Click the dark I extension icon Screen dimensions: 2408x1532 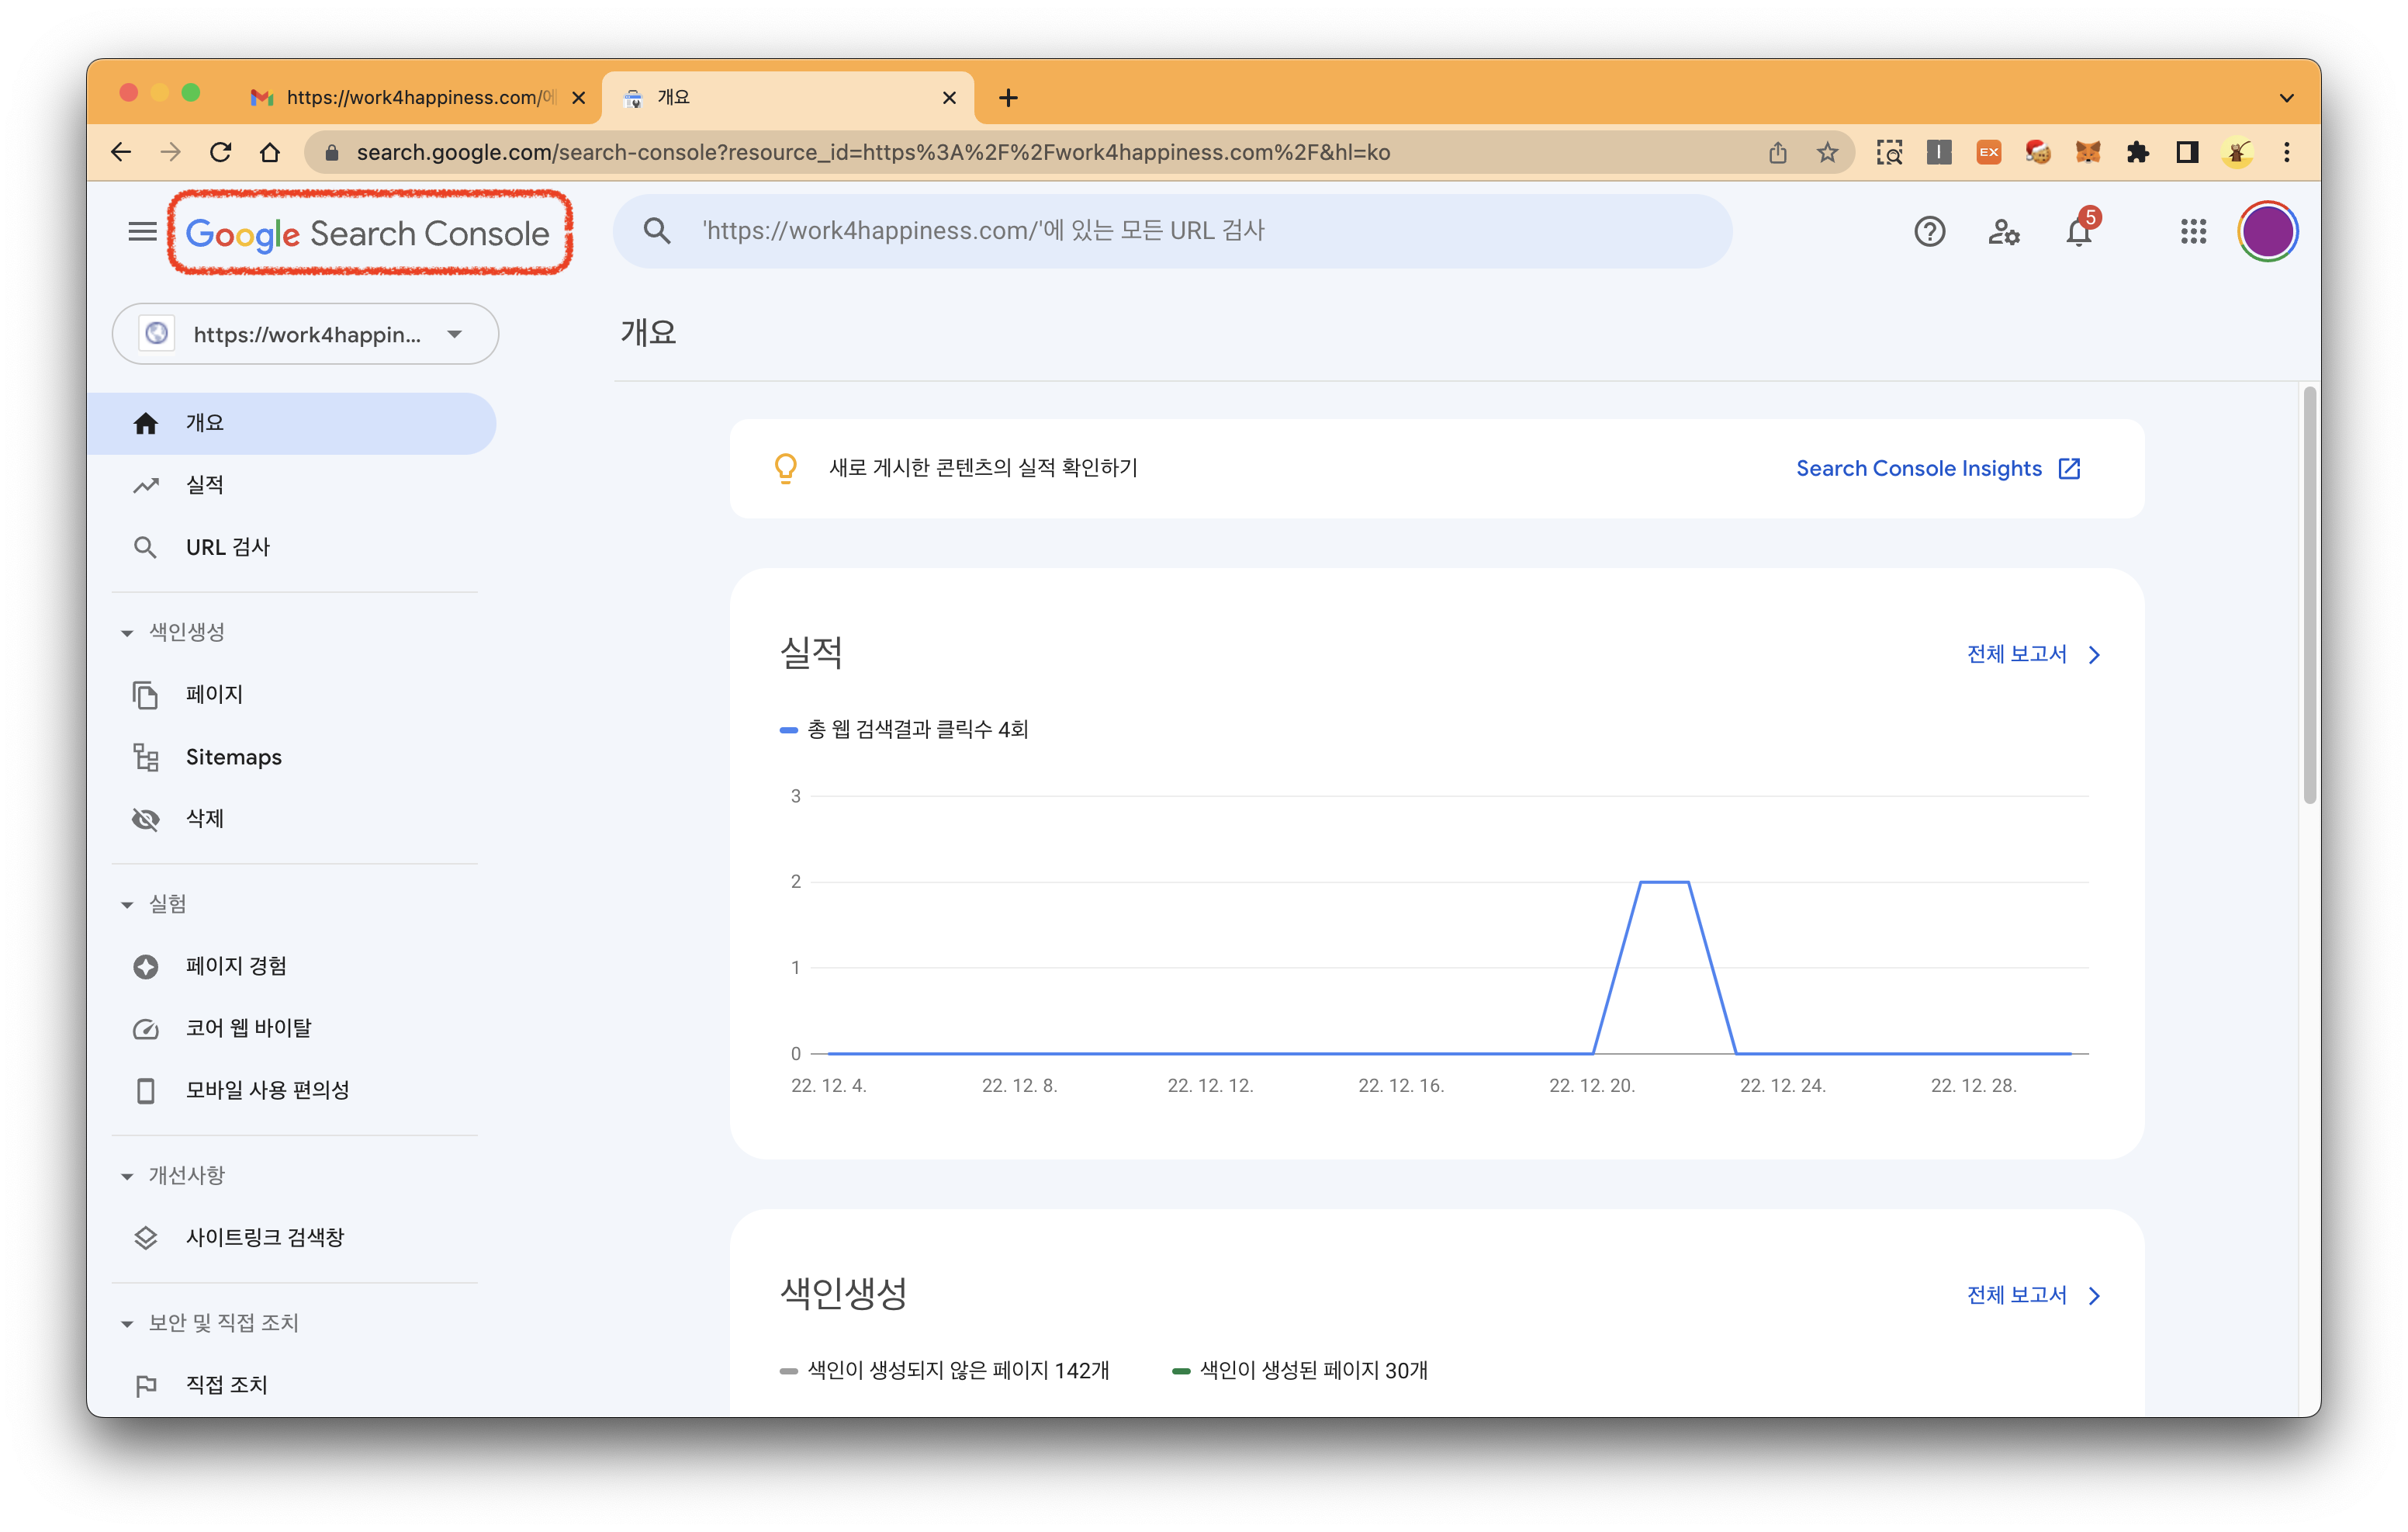coord(1939,152)
